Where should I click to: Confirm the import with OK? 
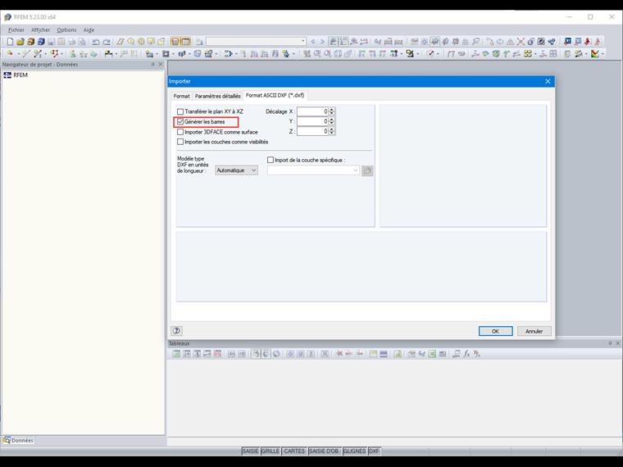pos(495,331)
